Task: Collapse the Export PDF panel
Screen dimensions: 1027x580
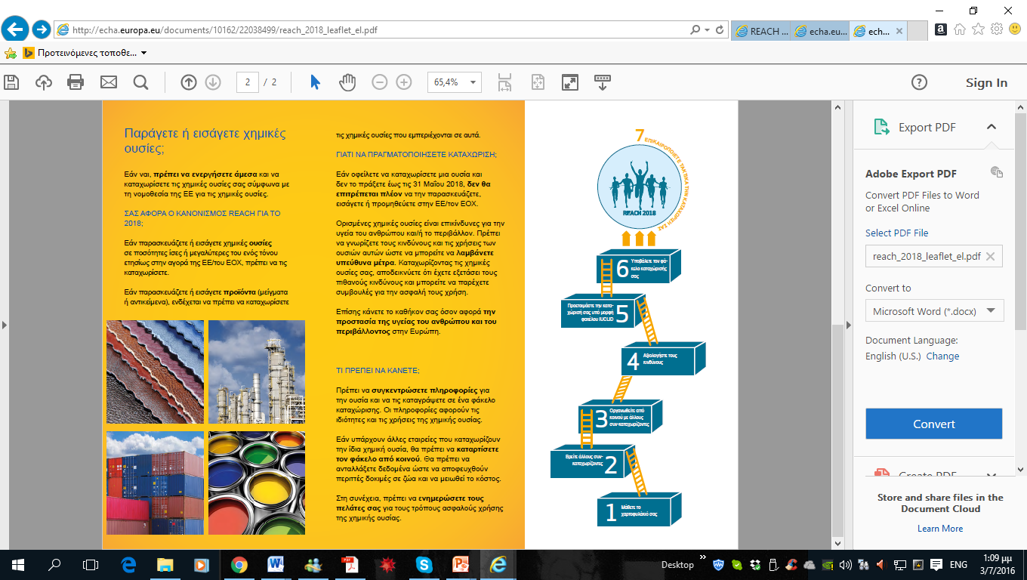Action: coord(992,127)
